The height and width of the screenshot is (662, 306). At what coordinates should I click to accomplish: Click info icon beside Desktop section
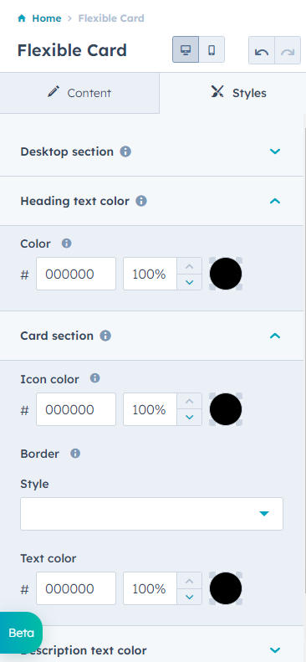pos(125,151)
